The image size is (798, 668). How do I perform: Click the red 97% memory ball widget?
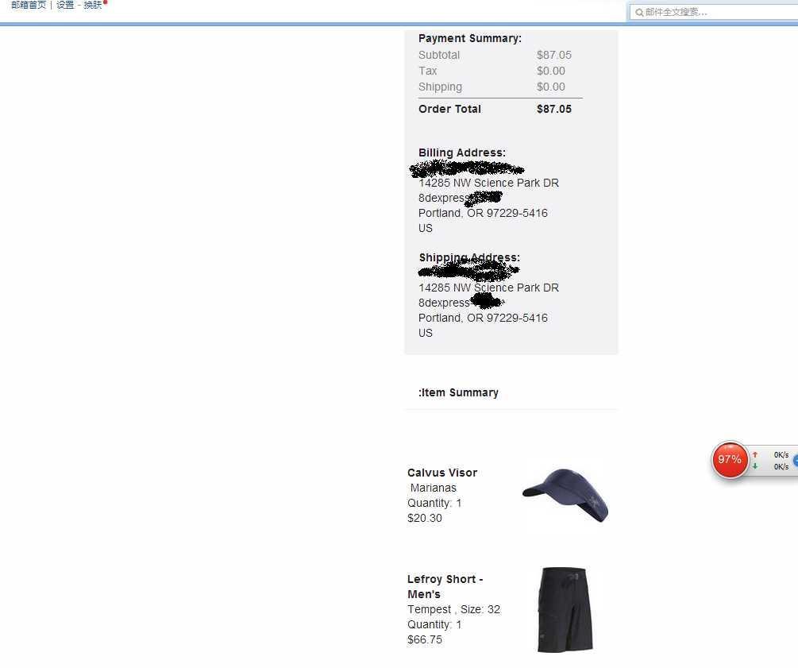tap(730, 460)
